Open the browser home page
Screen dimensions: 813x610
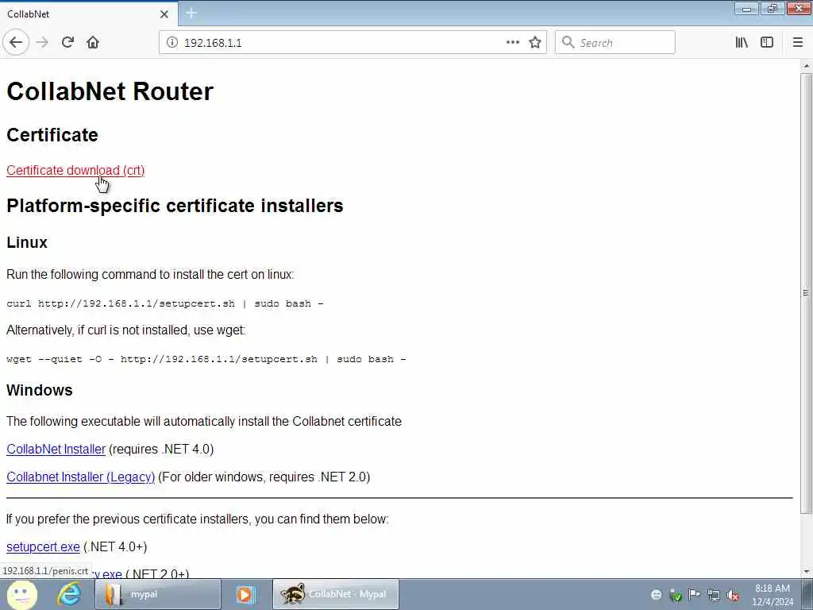point(93,43)
